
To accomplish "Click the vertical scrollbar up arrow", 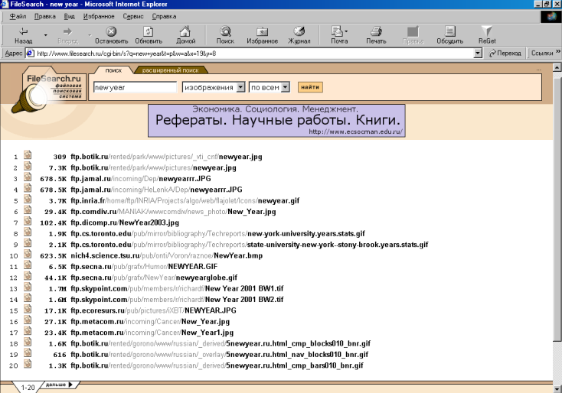I will (x=557, y=67).
